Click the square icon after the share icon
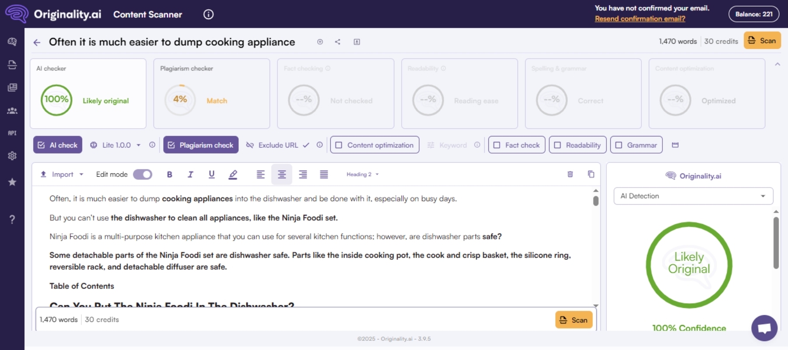 (357, 42)
